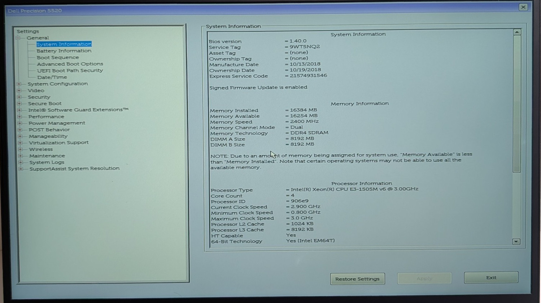Click the Apply button
The height and width of the screenshot is (303, 541).
coord(424,278)
